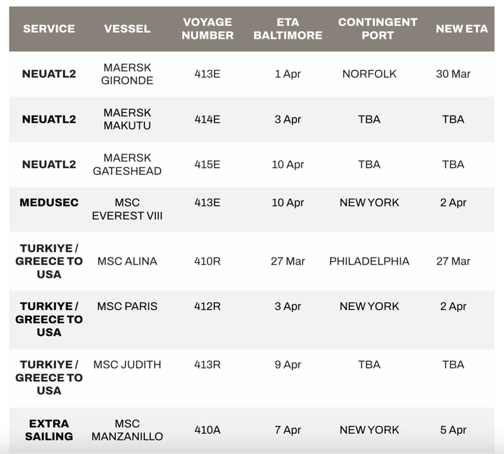Select voyage number 410R
This screenshot has width=504, height=454.
(x=207, y=261)
